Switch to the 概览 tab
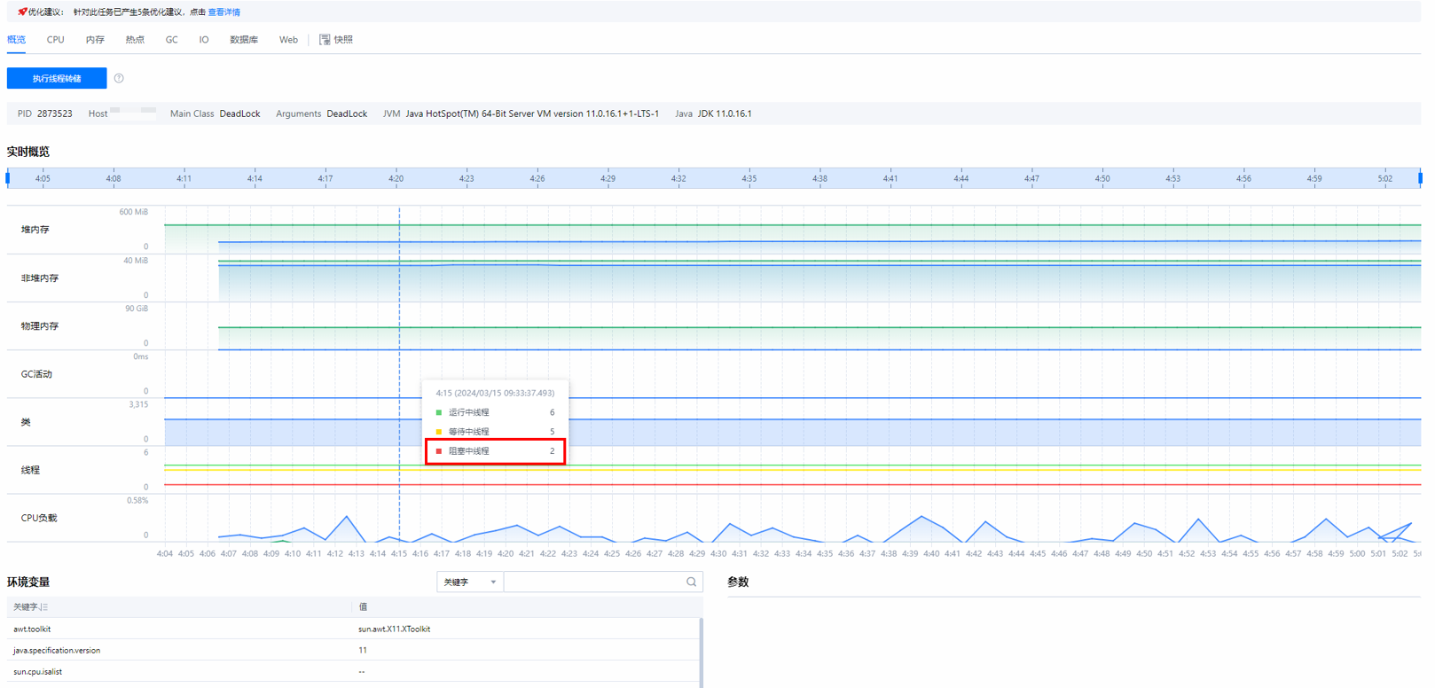The height and width of the screenshot is (688, 1435). point(16,40)
